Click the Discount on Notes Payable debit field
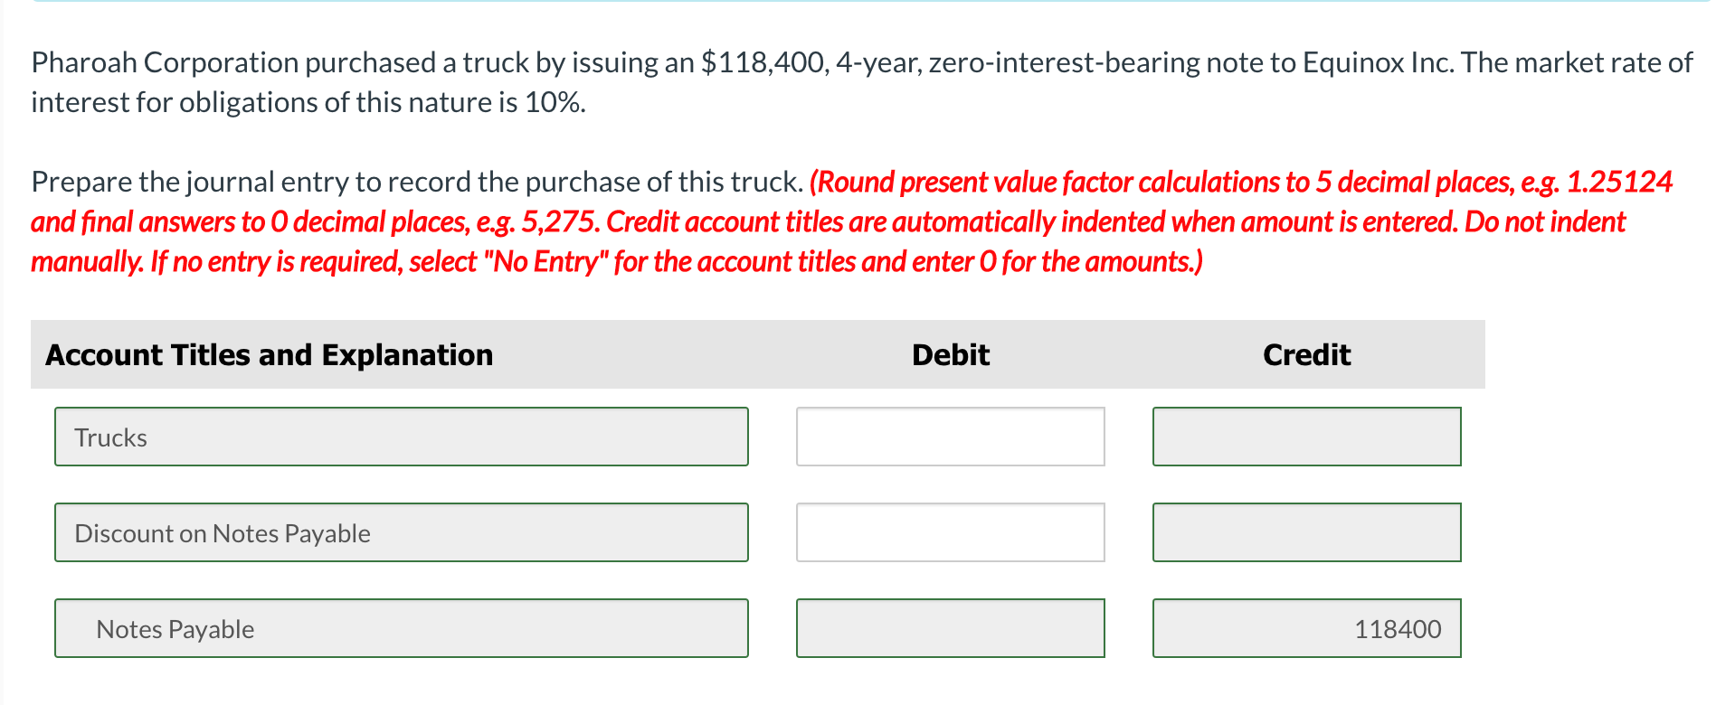The height and width of the screenshot is (705, 1735). 949,532
